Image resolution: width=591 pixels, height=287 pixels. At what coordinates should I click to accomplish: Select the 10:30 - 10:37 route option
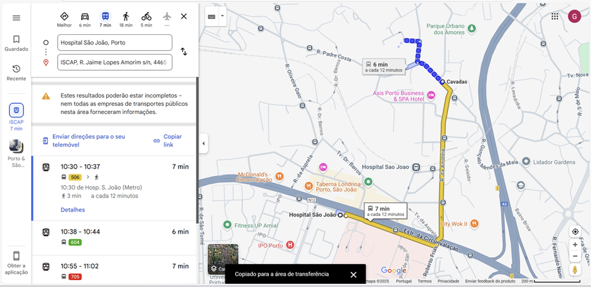pyautogui.click(x=115, y=188)
